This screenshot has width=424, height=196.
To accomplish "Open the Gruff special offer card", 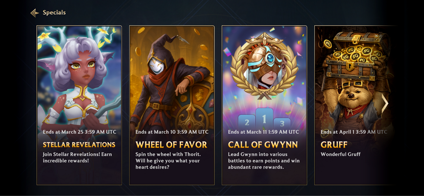I will [x=355, y=105].
